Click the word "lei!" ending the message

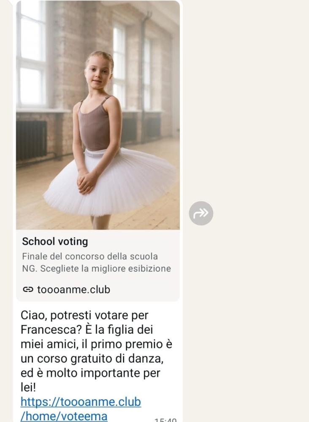point(28,387)
